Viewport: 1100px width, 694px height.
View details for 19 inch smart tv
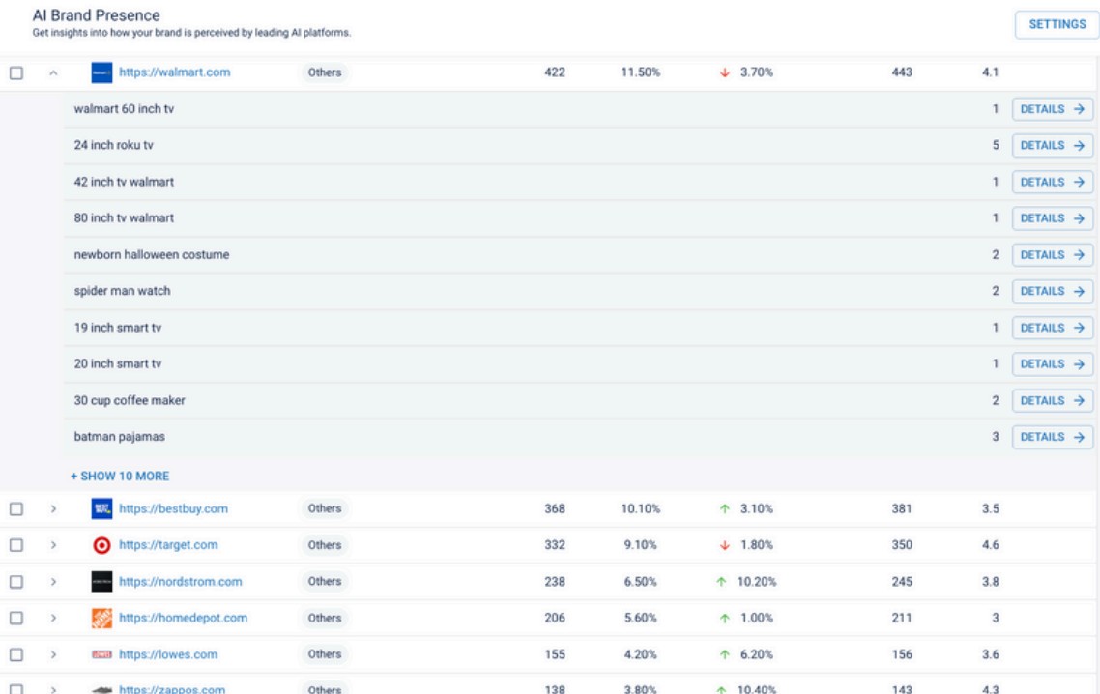point(1053,329)
